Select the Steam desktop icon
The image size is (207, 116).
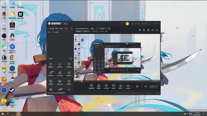click(12, 91)
